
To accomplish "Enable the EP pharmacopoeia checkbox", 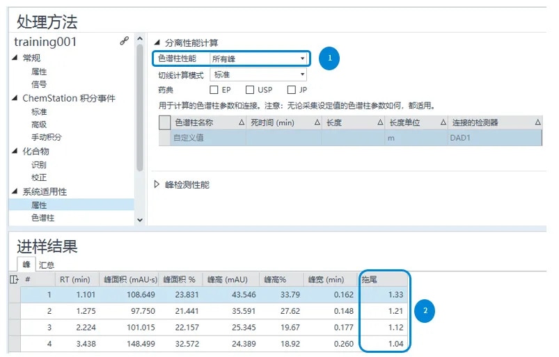I will [214, 90].
